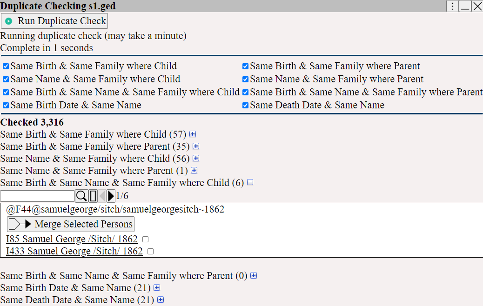Viewport: 483px width, 306px height.
Task: Expand Same Birth & Same Family where Child (57) results
Action: pyautogui.click(x=193, y=134)
